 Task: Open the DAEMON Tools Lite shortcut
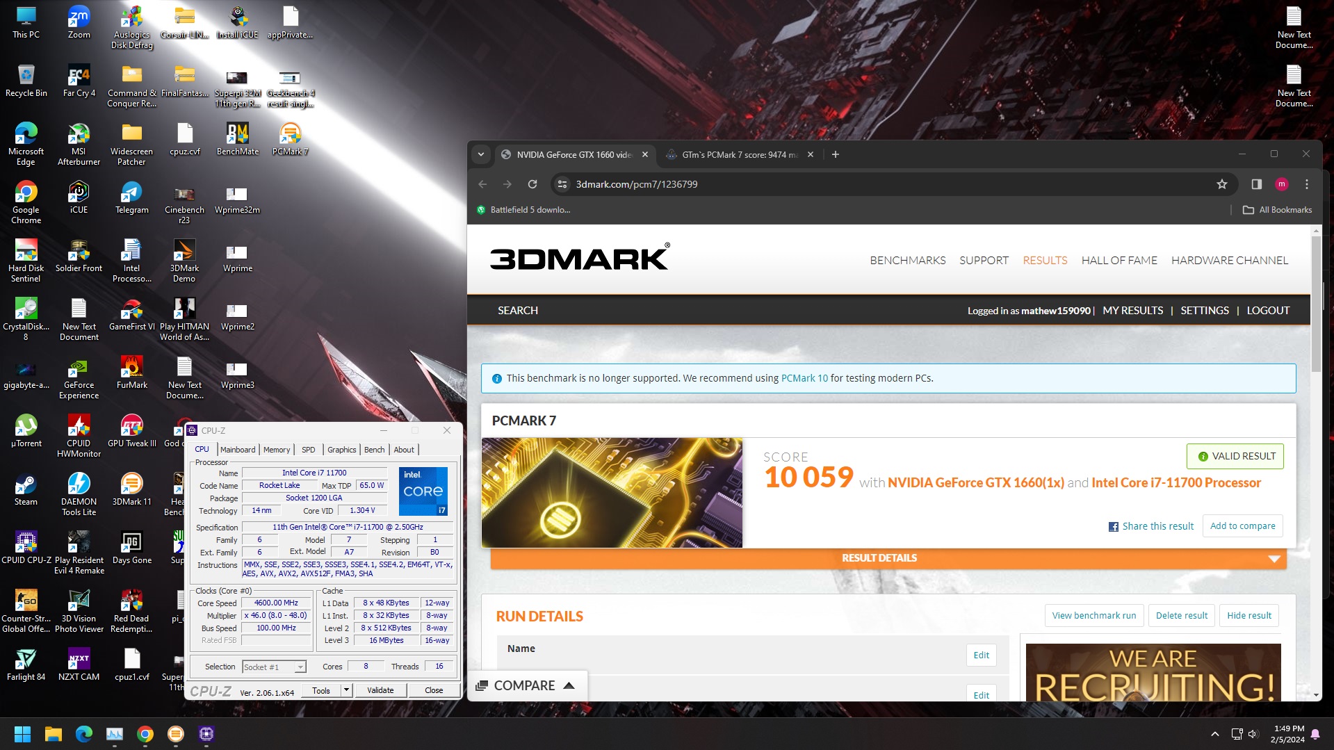pyautogui.click(x=79, y=495)
